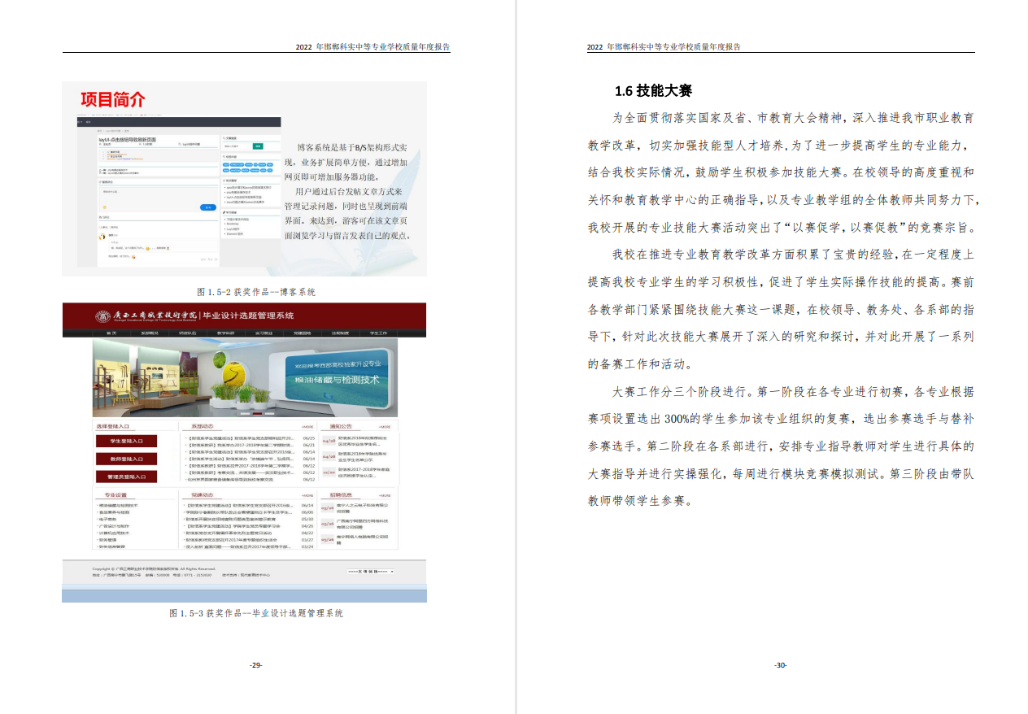
Task: Click the 管理员登陆入口 button
Action: click(126, 477)
